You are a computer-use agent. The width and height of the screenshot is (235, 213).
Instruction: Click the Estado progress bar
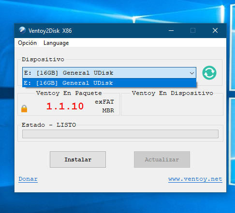[x=120, y=134]
